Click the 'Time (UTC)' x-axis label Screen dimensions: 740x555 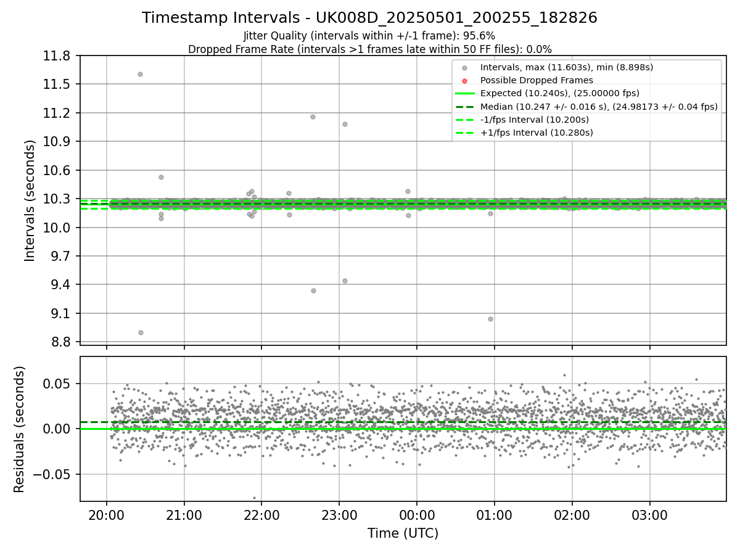403,533
